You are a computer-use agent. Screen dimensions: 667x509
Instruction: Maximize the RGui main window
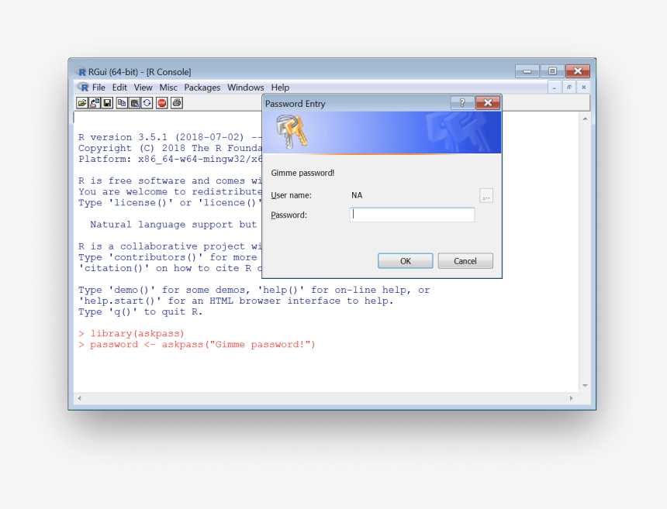coord(552,71)
